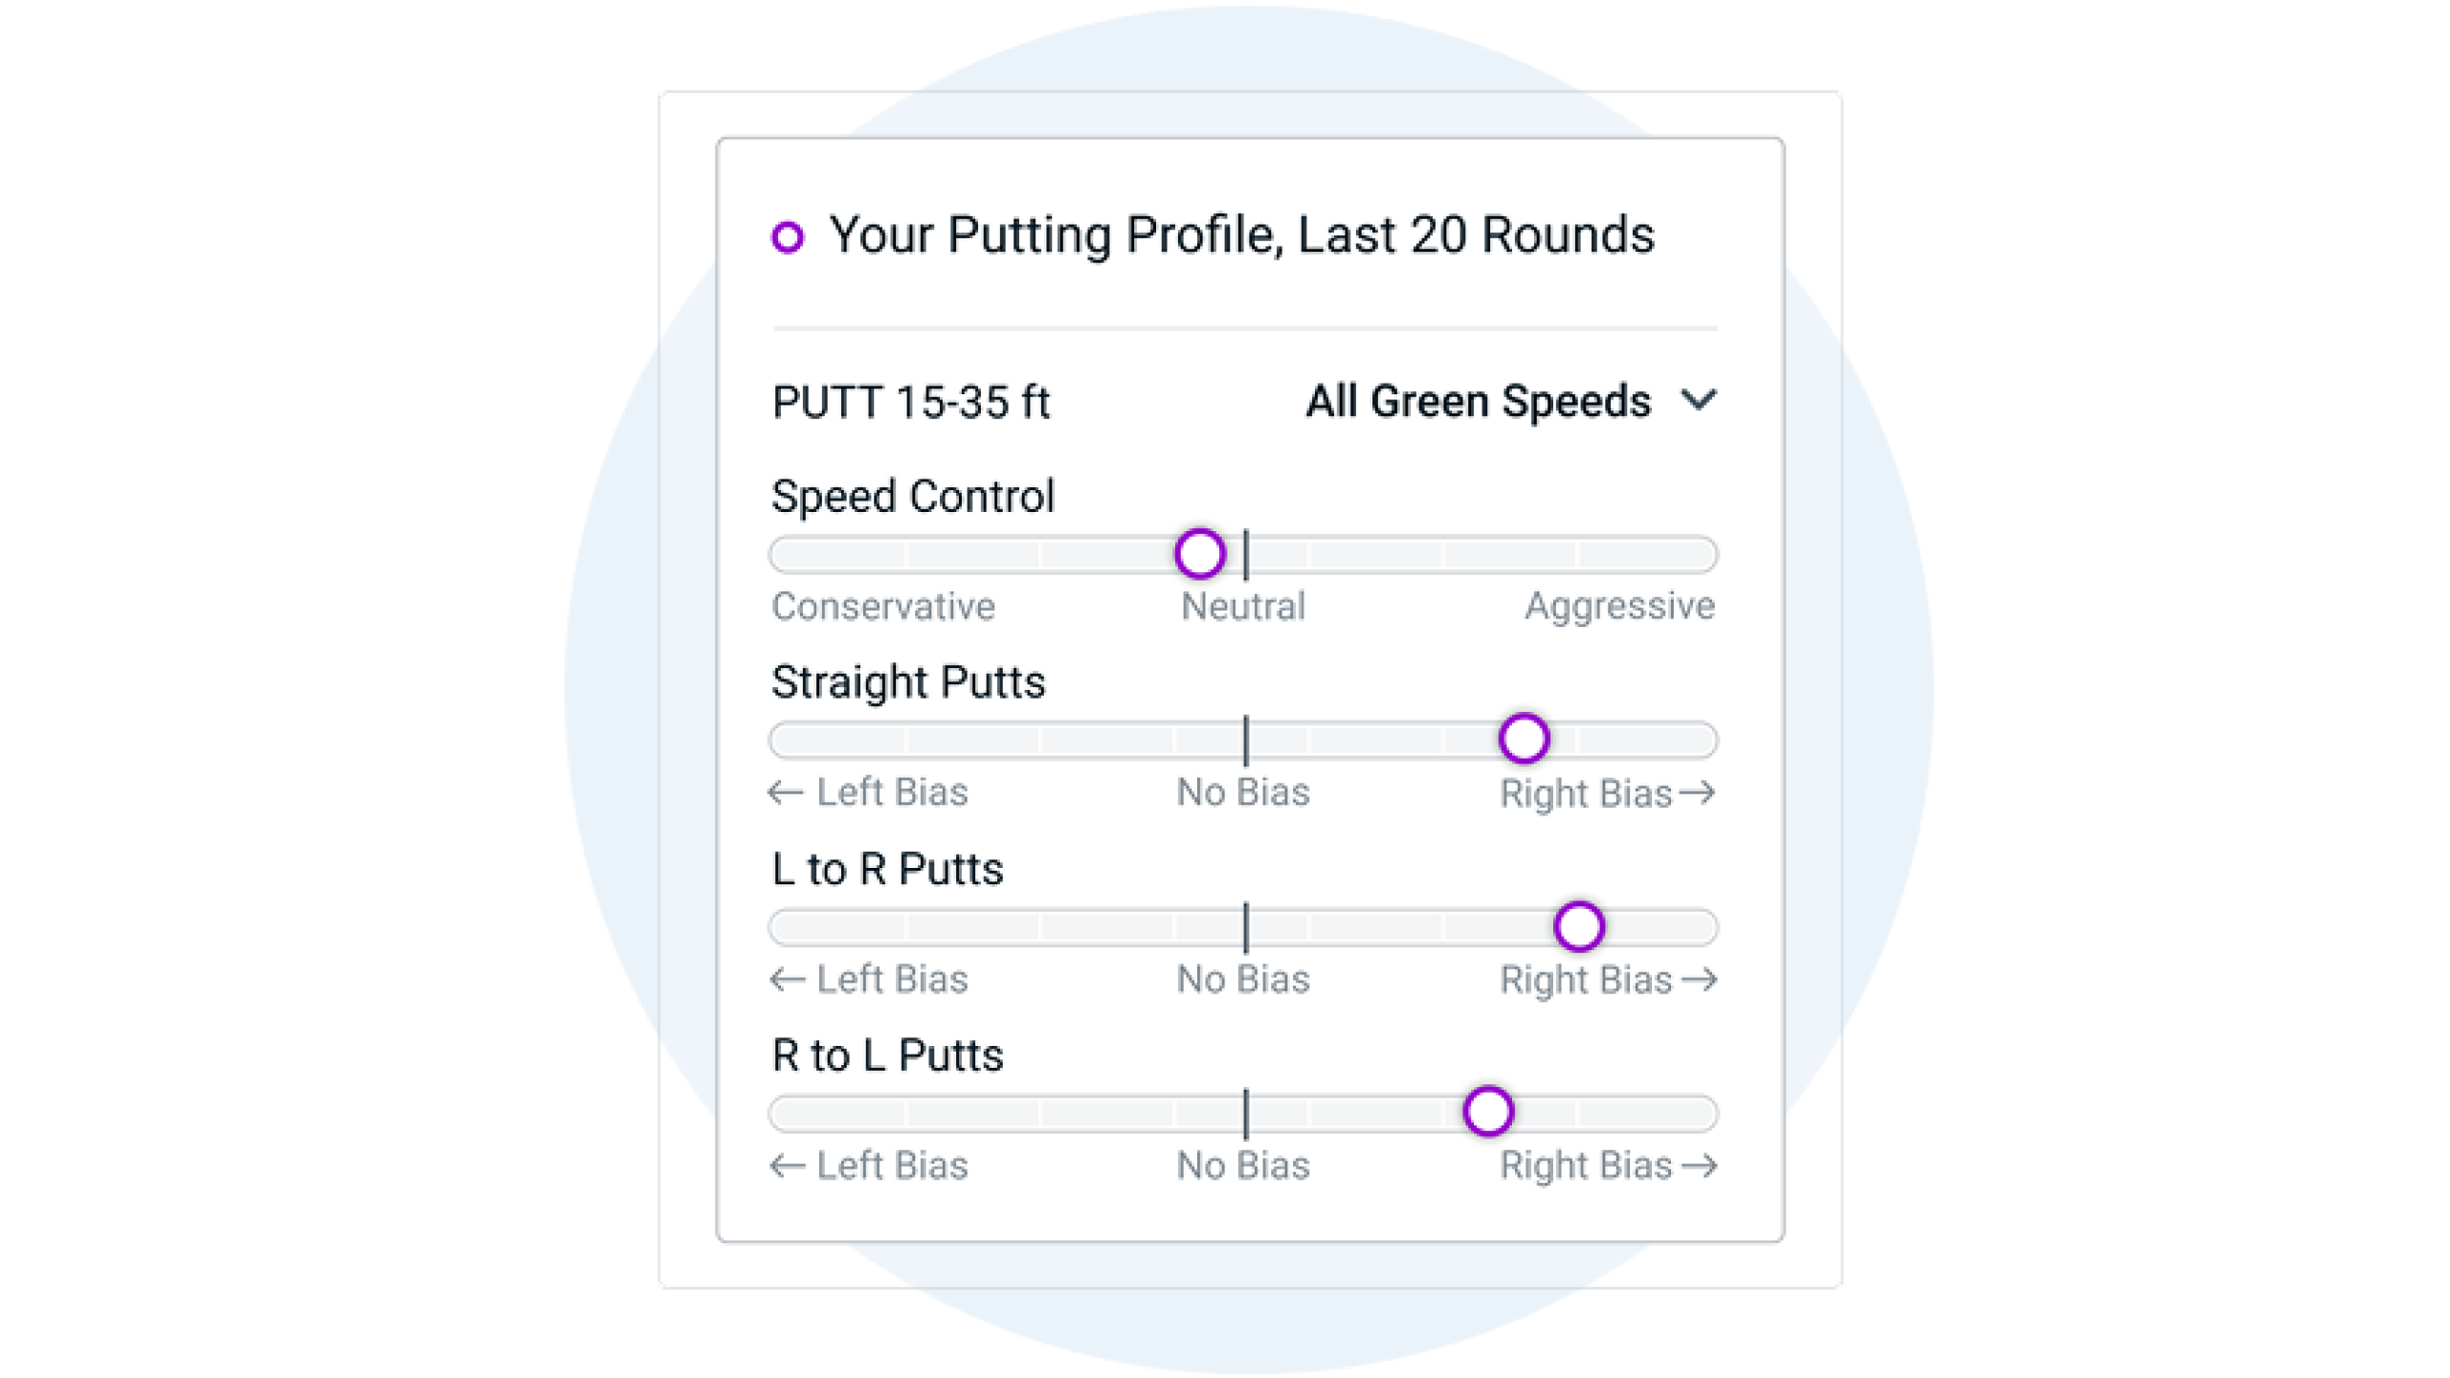Click left arrow under Straight Putts slider

786,793
